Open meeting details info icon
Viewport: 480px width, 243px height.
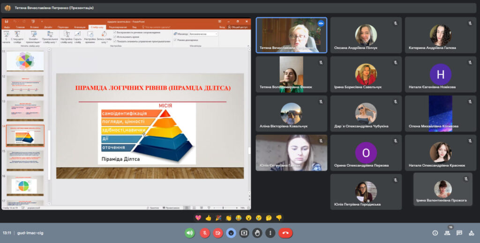point(435,233)
